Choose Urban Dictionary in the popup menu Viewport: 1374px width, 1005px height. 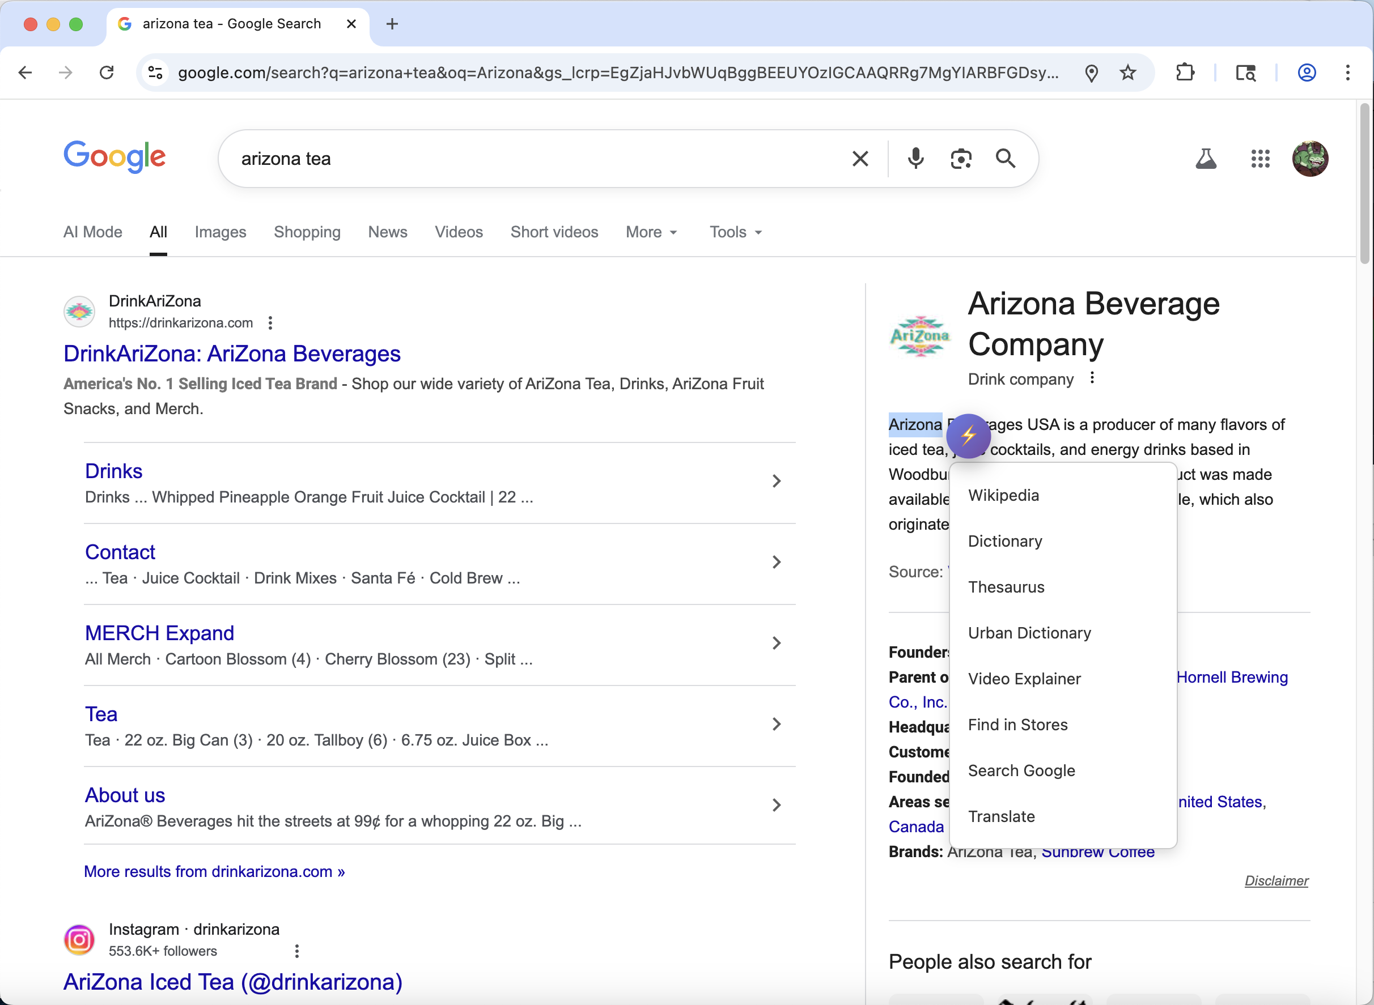click(1029, 633)
